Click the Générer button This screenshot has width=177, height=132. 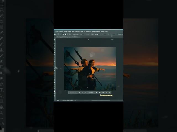[91, 93]
